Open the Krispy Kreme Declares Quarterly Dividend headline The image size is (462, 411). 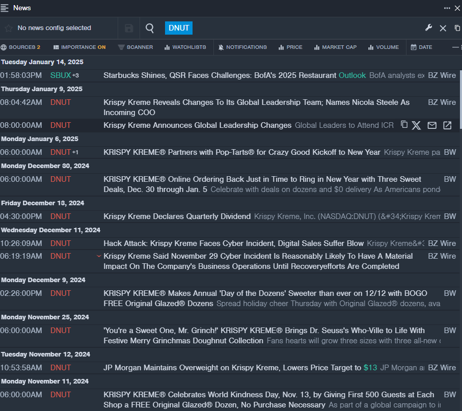(177, 216)
